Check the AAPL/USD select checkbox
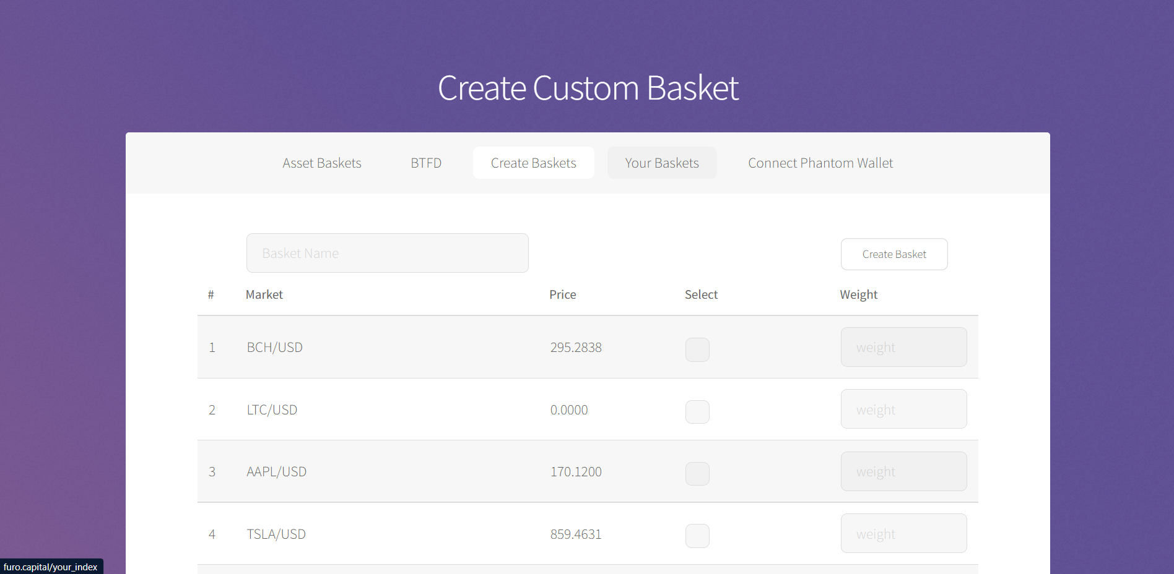1174x574 pixels. click(x=697, y=474)
